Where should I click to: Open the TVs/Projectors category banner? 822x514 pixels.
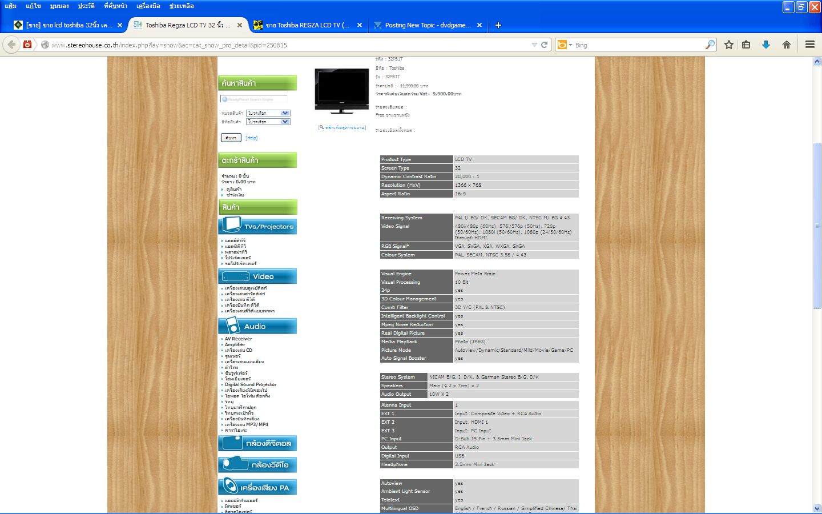pos(257,226)
